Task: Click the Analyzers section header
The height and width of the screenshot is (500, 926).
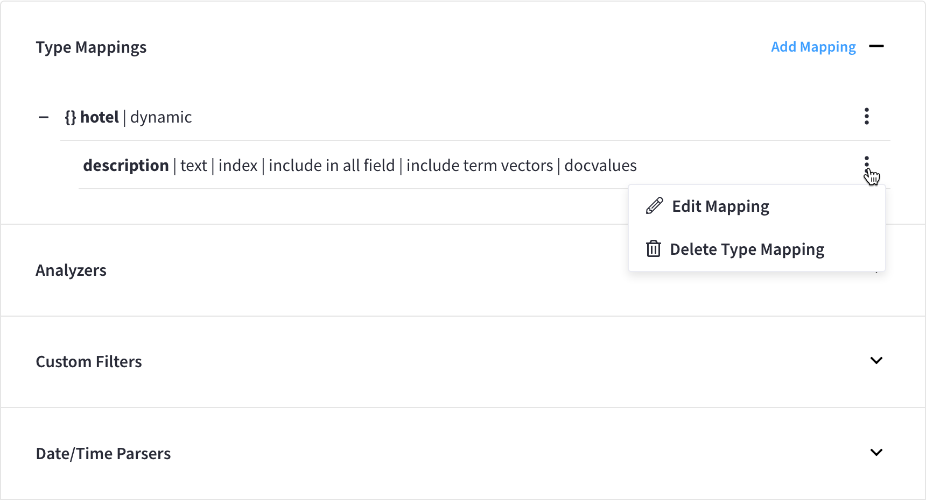Action: click(71, 270)
